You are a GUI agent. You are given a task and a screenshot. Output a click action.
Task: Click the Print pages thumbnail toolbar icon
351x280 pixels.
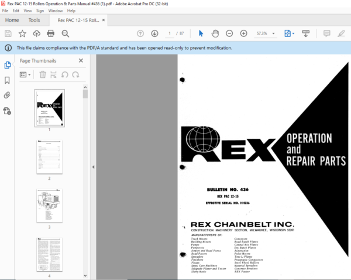click(53, 74)
